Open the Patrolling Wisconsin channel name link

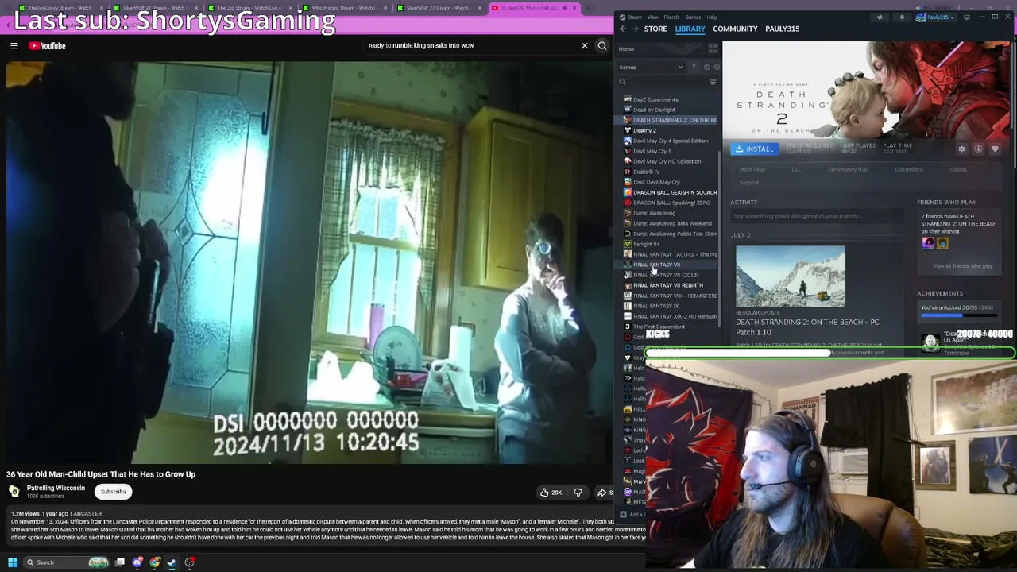pyautogui.click(x=56, y=488)
